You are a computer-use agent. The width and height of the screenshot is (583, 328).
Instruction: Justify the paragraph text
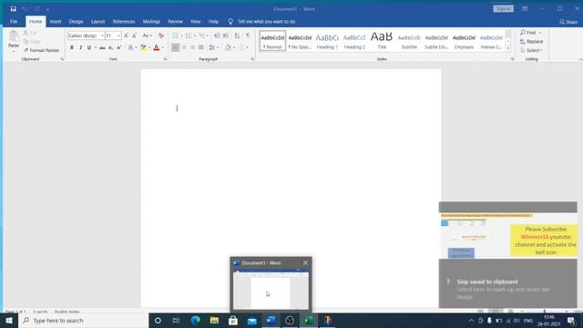point(201,47)
